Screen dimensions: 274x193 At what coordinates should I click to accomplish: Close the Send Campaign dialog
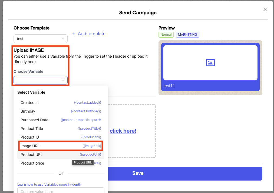tap(265, 9)
